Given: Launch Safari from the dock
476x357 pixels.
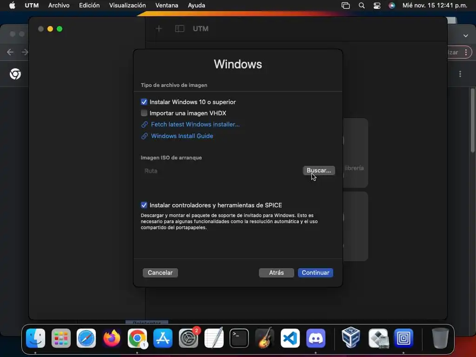Looking at the screenshot, I should (x=86, y=338).
